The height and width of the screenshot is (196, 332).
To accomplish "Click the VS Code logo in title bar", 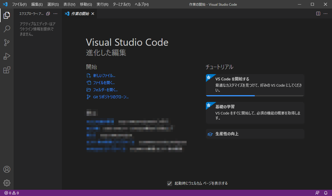I will coord(5,4).
